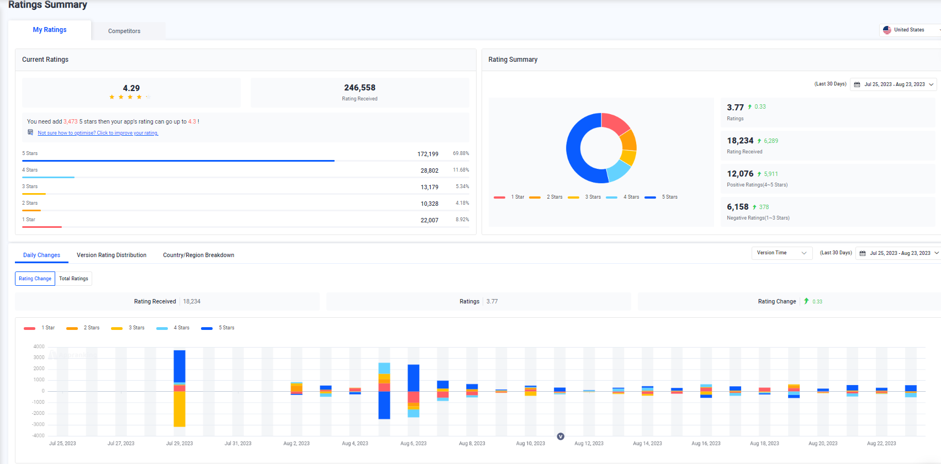941x464 pixels.
Task: Click the 12,076 Positive Ratings value
Action: (x=740, y=174)
